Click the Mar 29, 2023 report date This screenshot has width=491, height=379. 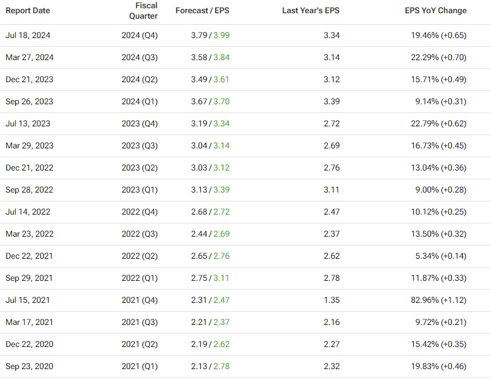pos(30,146)
